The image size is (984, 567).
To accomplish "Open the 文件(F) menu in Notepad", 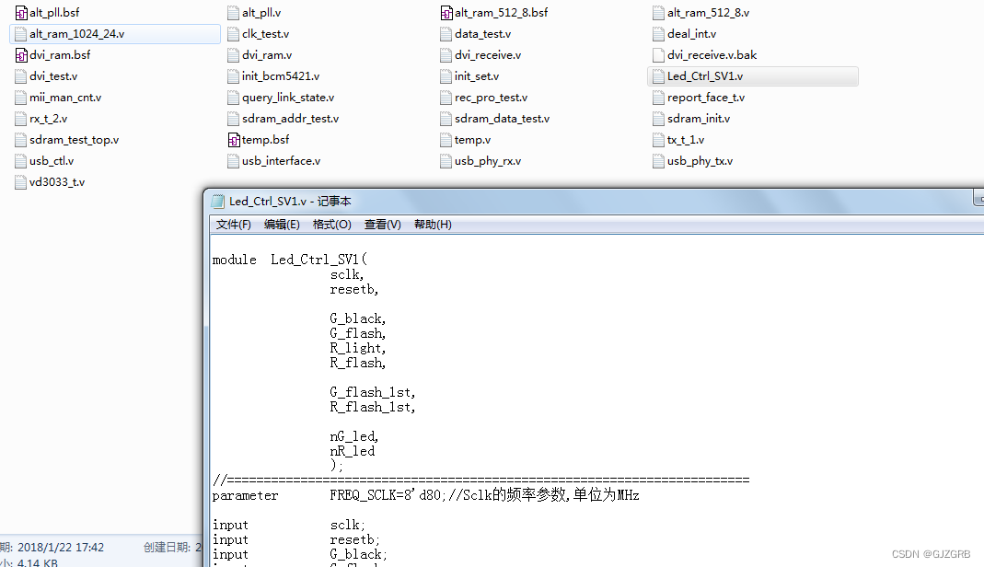I will (232, 224).
